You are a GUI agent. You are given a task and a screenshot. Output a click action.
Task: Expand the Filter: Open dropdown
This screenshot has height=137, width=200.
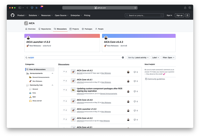(168, 57)
